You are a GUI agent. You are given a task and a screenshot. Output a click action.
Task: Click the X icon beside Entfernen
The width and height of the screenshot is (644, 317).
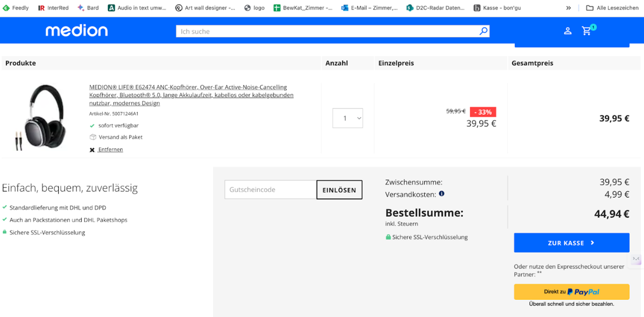point(92,150)
